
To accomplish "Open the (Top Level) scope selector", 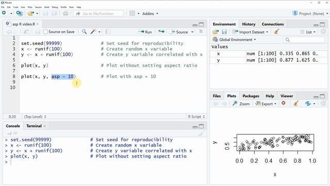I will [35, 117].
